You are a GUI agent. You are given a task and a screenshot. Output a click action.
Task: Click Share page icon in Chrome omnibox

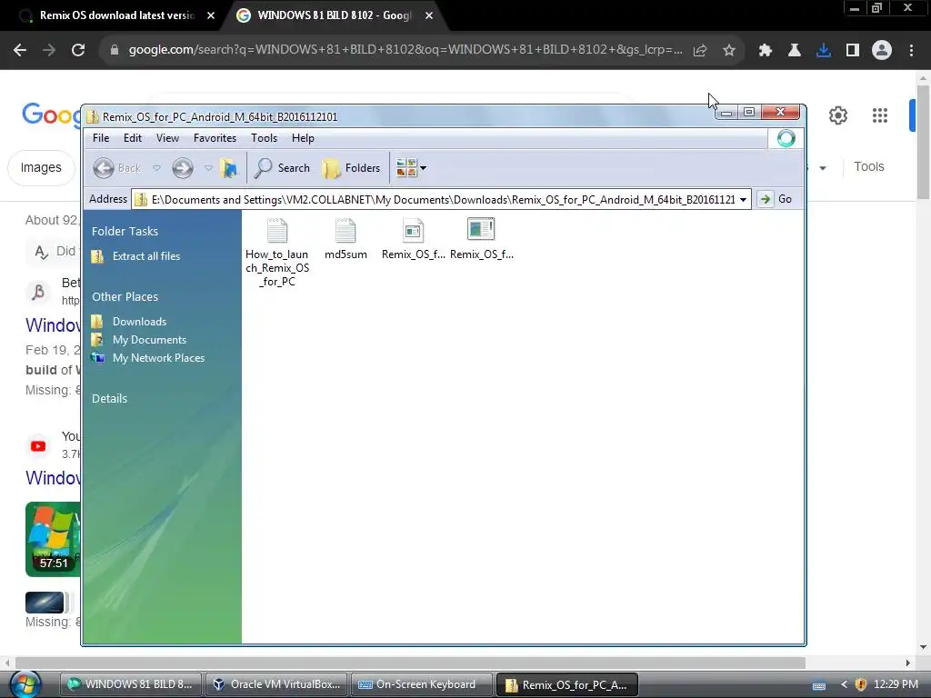pyautogui.click(x=700, y=51)
